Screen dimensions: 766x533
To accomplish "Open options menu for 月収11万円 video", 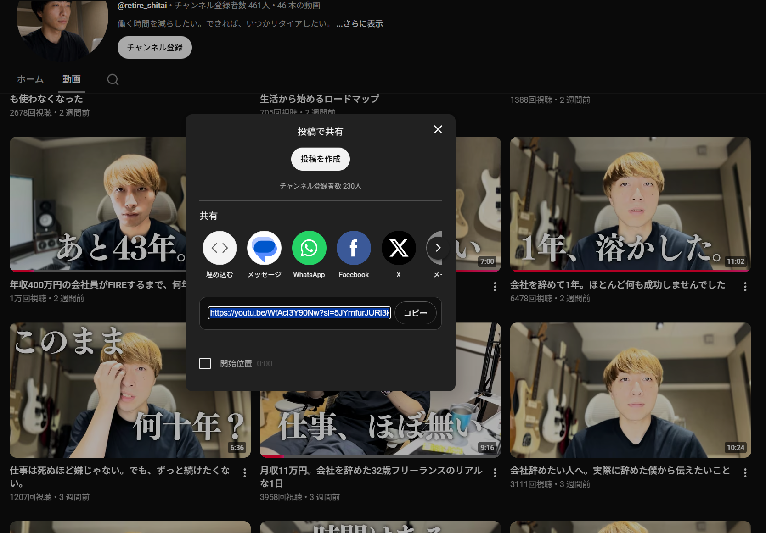I will pos(495,473).
